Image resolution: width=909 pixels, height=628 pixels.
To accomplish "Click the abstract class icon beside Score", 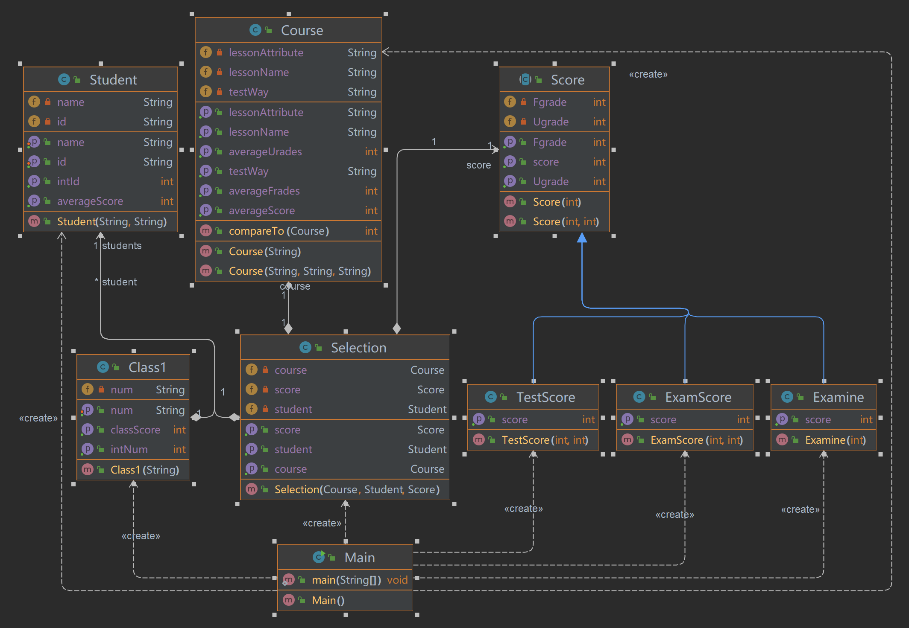I will [525, 79].
